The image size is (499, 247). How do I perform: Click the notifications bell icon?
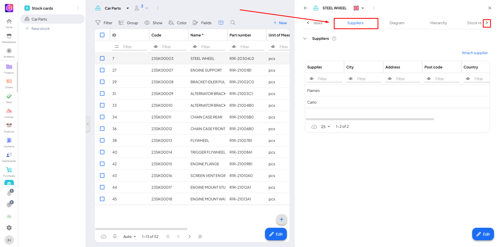point(9,193)
